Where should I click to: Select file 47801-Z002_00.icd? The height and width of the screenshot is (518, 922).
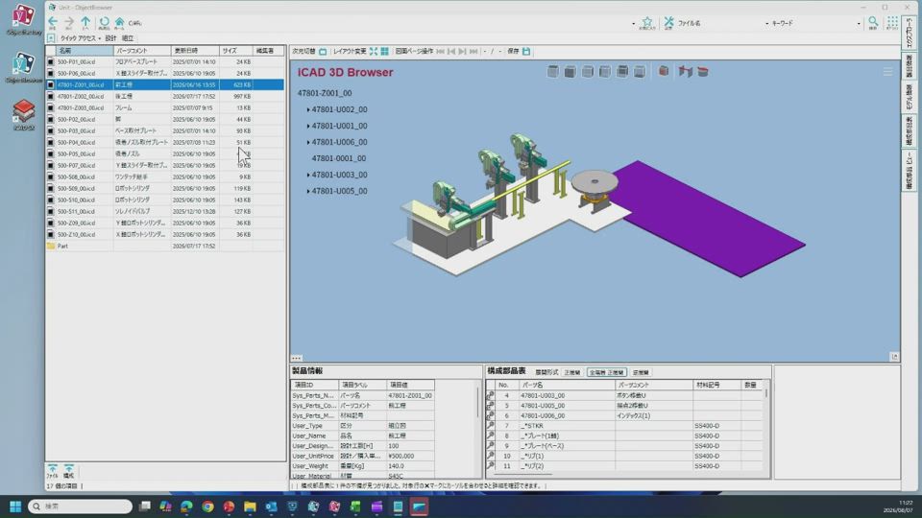(x=164, y=96)
